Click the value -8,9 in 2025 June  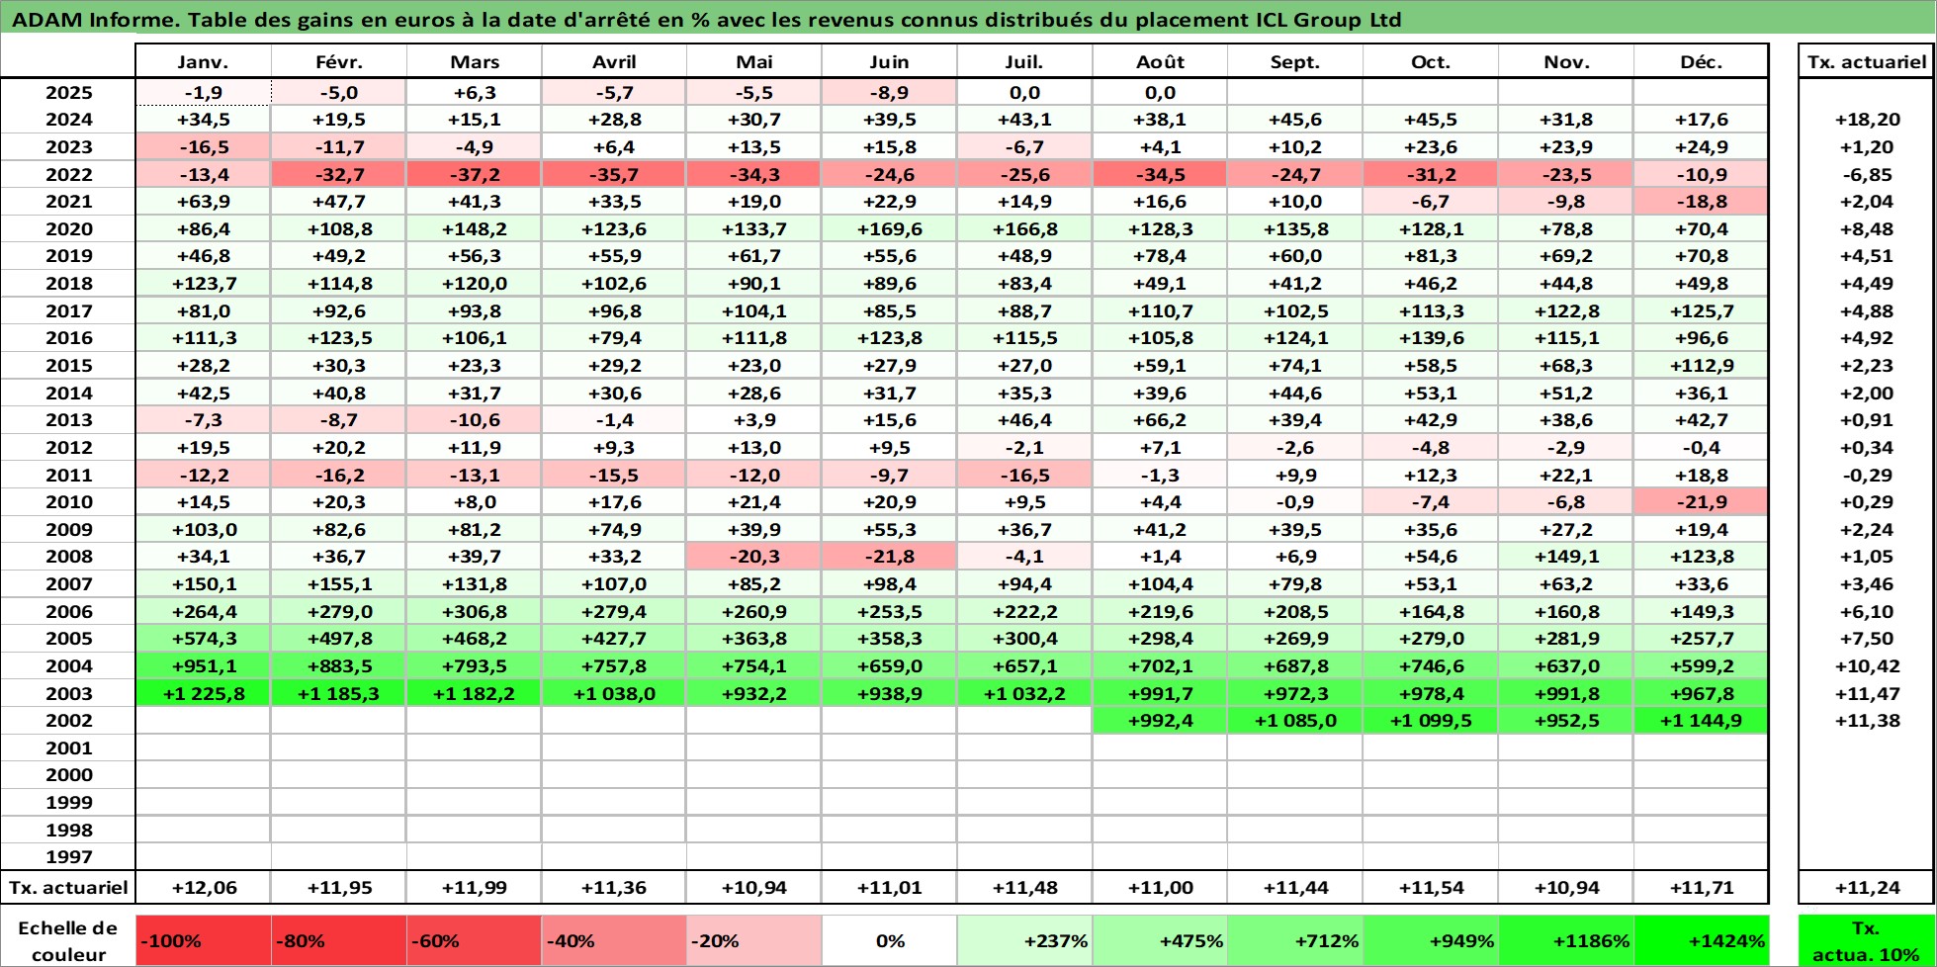(889, 92)
